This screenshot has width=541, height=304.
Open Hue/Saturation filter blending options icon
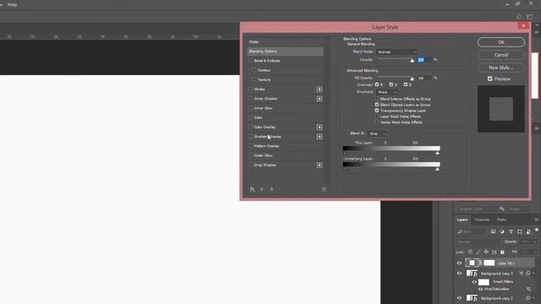[x=528, y=289]
